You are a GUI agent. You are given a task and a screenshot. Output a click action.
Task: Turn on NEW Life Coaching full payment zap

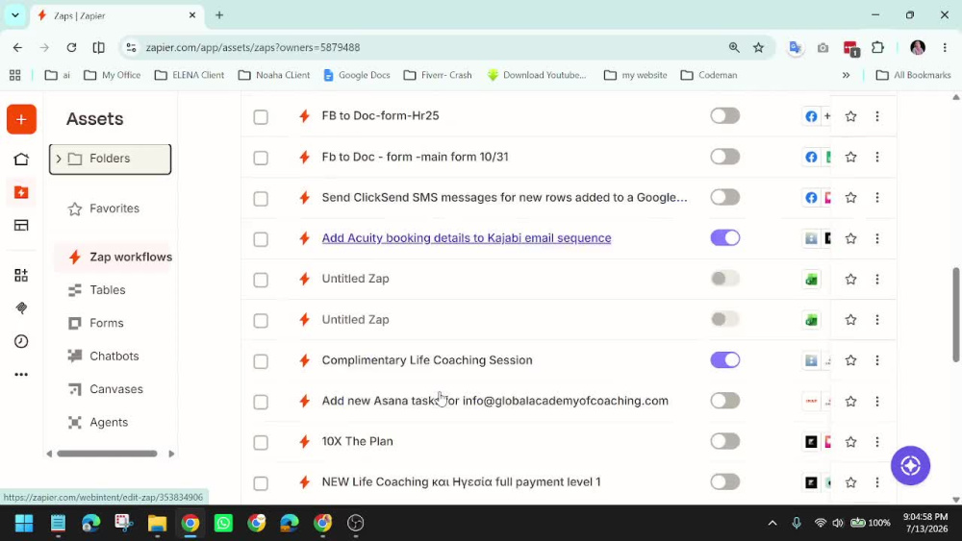[724, 481]
